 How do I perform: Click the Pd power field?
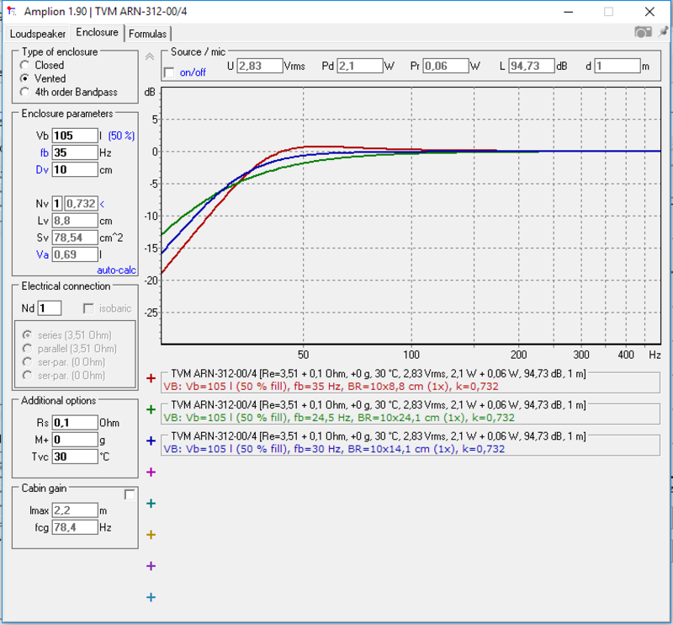pos(360,66)
